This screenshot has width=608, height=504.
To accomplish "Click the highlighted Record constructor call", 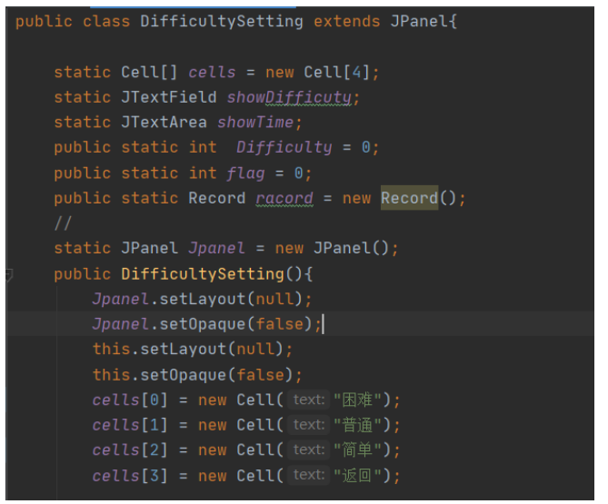I will [409, 198].
